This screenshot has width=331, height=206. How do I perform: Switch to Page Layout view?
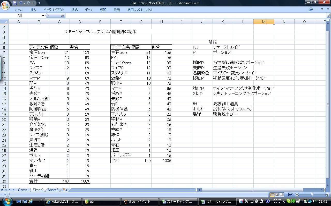(277, 195)
